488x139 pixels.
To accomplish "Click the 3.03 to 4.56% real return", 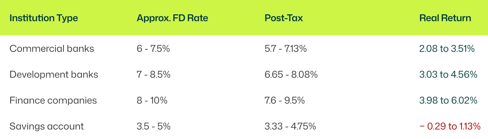I will pos(448,75).
